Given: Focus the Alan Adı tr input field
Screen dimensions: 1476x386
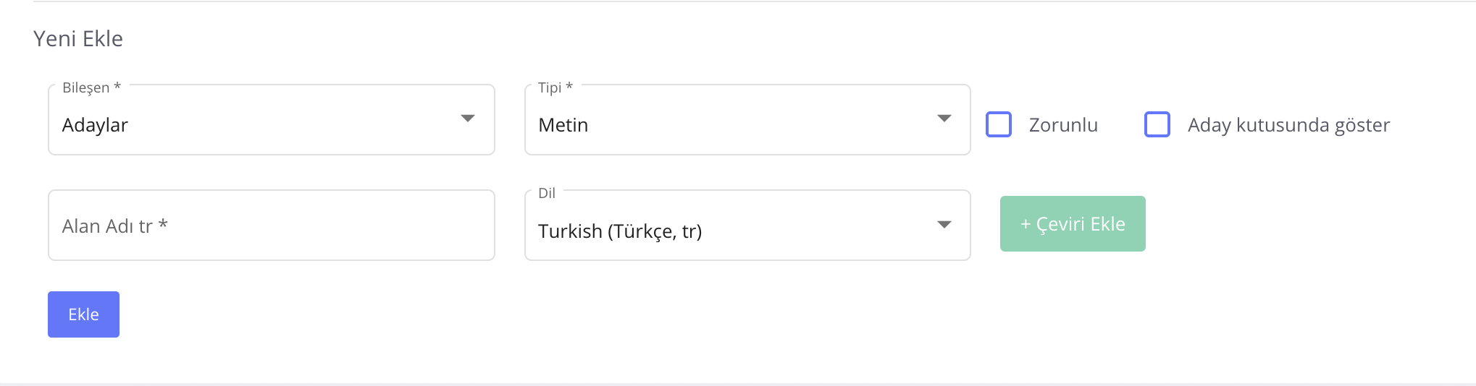Looking at the screenshot, I should 272,226.
